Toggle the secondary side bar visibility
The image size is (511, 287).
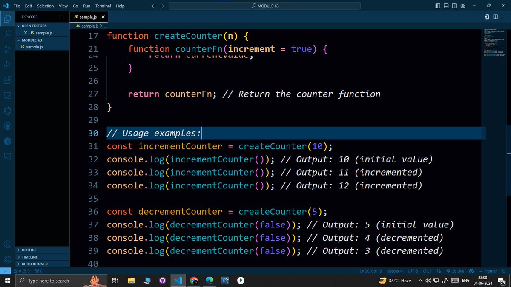tap(454, 6)
